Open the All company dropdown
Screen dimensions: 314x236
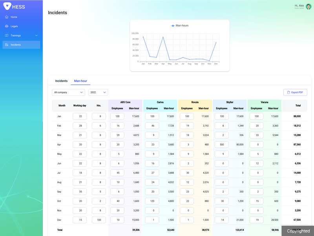pyautogui.click(x=68, y=92)
